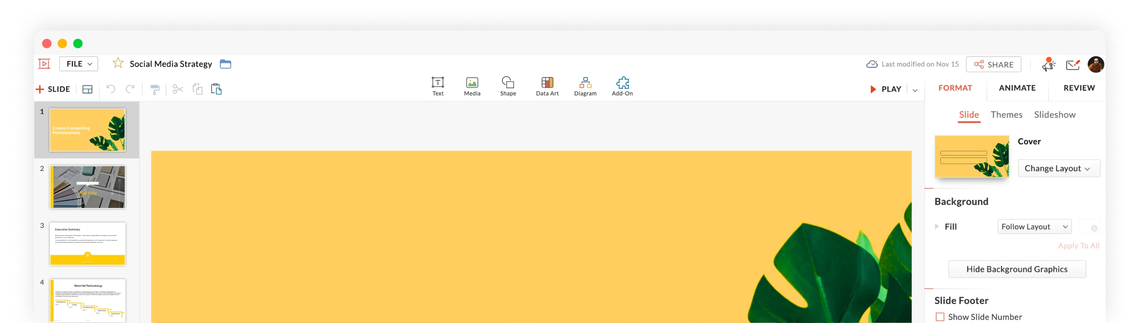Switch to the REVIEW tab
This screenshot has width=1140, height=323.
tap(1079, 88)
